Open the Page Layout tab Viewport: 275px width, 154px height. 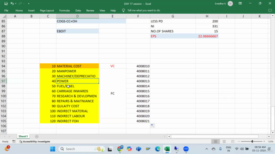click(47, 10)
